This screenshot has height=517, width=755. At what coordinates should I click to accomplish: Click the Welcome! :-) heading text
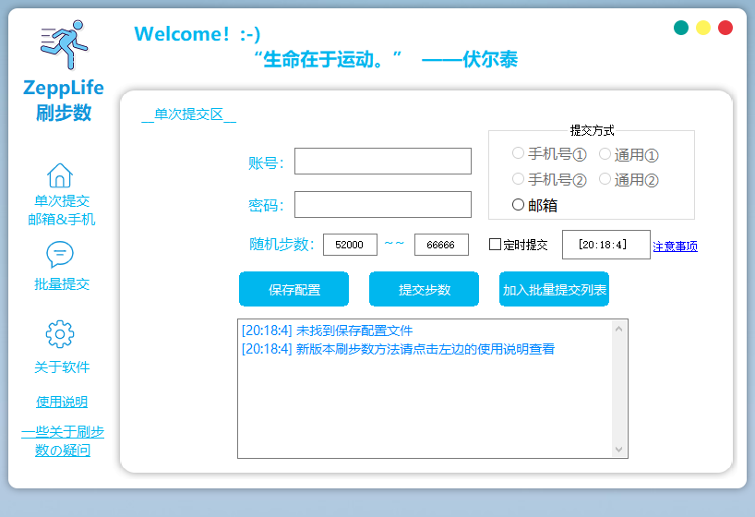pos(197,34)
